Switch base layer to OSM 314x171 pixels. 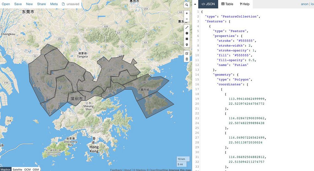[36, 169]
